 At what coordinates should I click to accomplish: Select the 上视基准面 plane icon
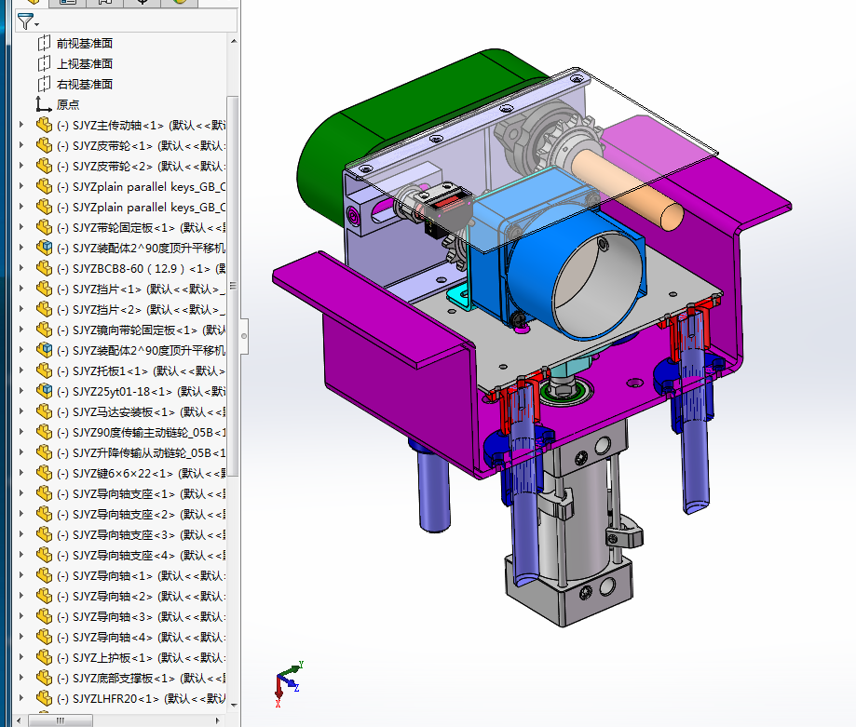(44, 64)
